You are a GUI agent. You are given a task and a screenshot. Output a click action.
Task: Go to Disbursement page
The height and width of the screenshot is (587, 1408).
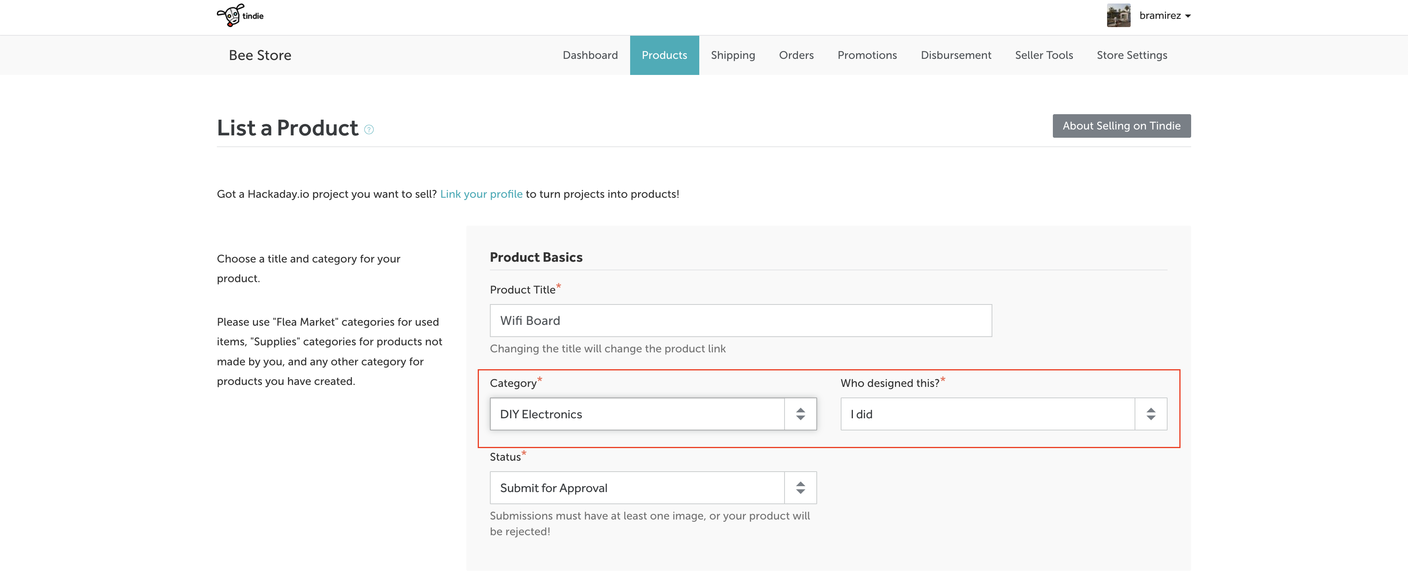(x=955, y=55)
